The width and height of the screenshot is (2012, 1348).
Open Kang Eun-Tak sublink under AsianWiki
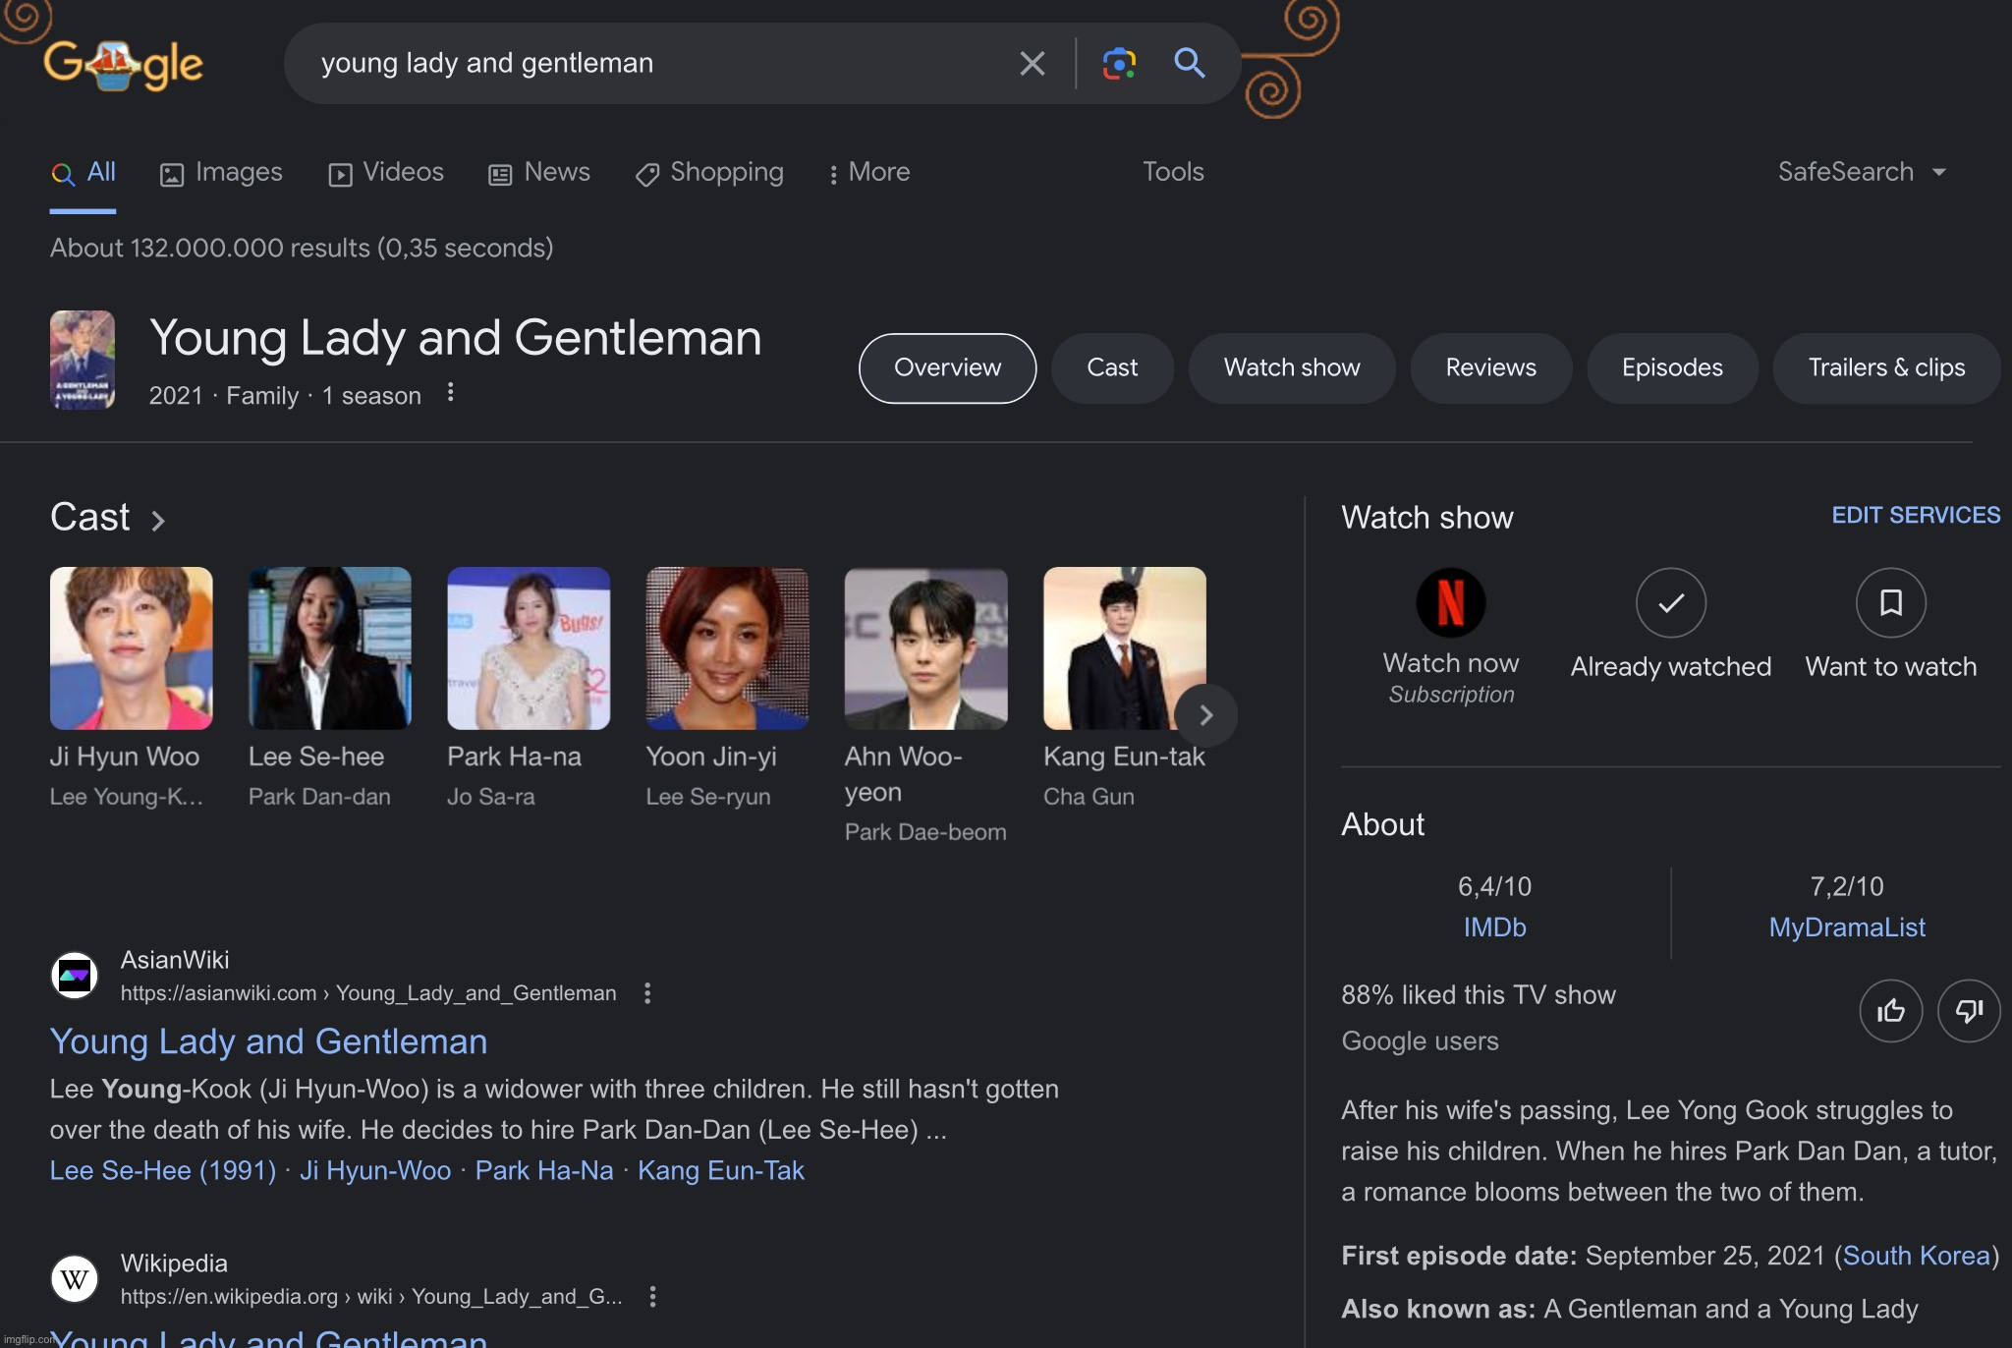click(721, 1170)
